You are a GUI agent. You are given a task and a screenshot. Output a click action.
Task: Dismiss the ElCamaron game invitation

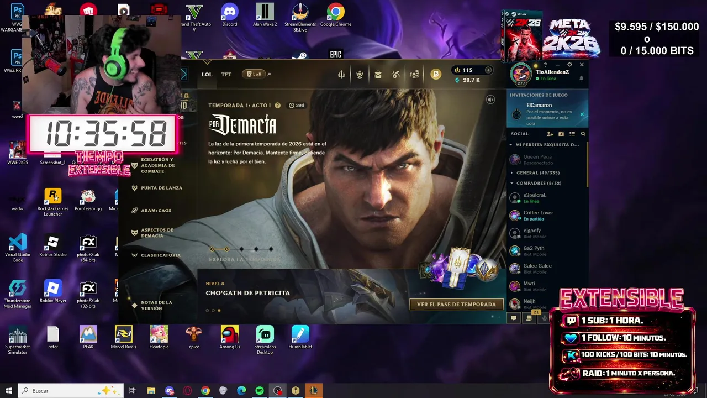(582, 114)
